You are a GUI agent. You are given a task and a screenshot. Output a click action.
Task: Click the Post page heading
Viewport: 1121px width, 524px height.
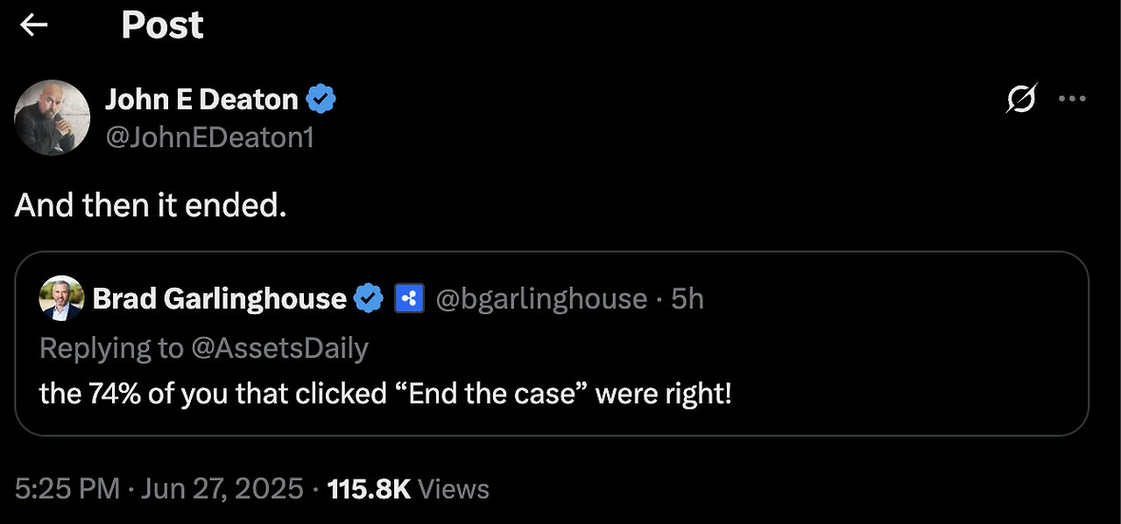click(162, 25)
